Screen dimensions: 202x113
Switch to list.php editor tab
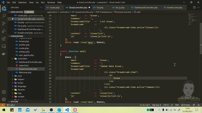click(100, 8)
